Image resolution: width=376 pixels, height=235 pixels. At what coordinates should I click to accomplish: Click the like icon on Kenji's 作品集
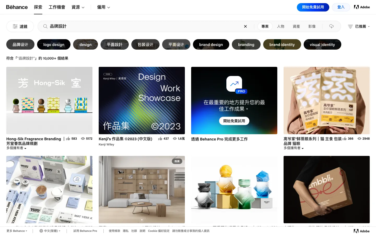[x=160, y=139]
